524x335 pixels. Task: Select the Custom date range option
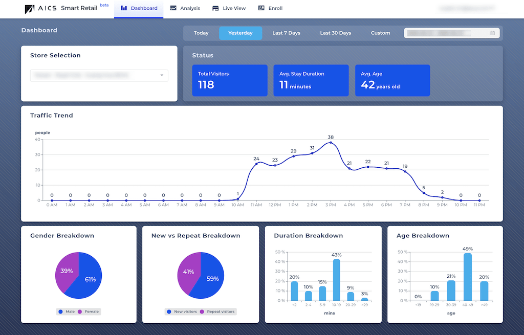point(380,33)
